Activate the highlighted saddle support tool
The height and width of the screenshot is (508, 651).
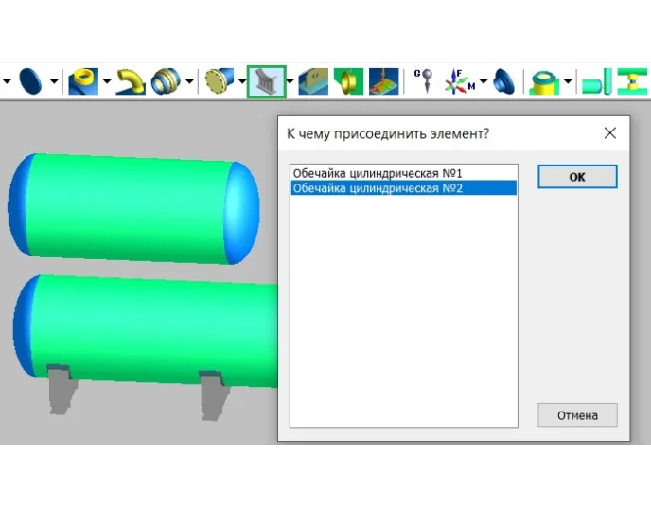point(266,81)
